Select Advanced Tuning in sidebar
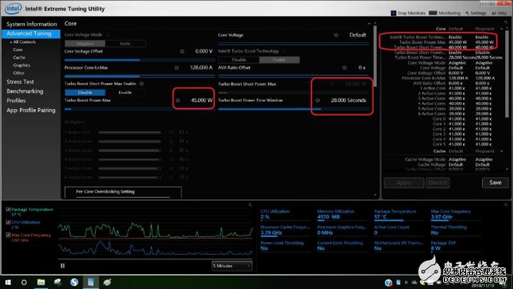Image resolution: width=513 pixels, height=289 pixels. 31,33
